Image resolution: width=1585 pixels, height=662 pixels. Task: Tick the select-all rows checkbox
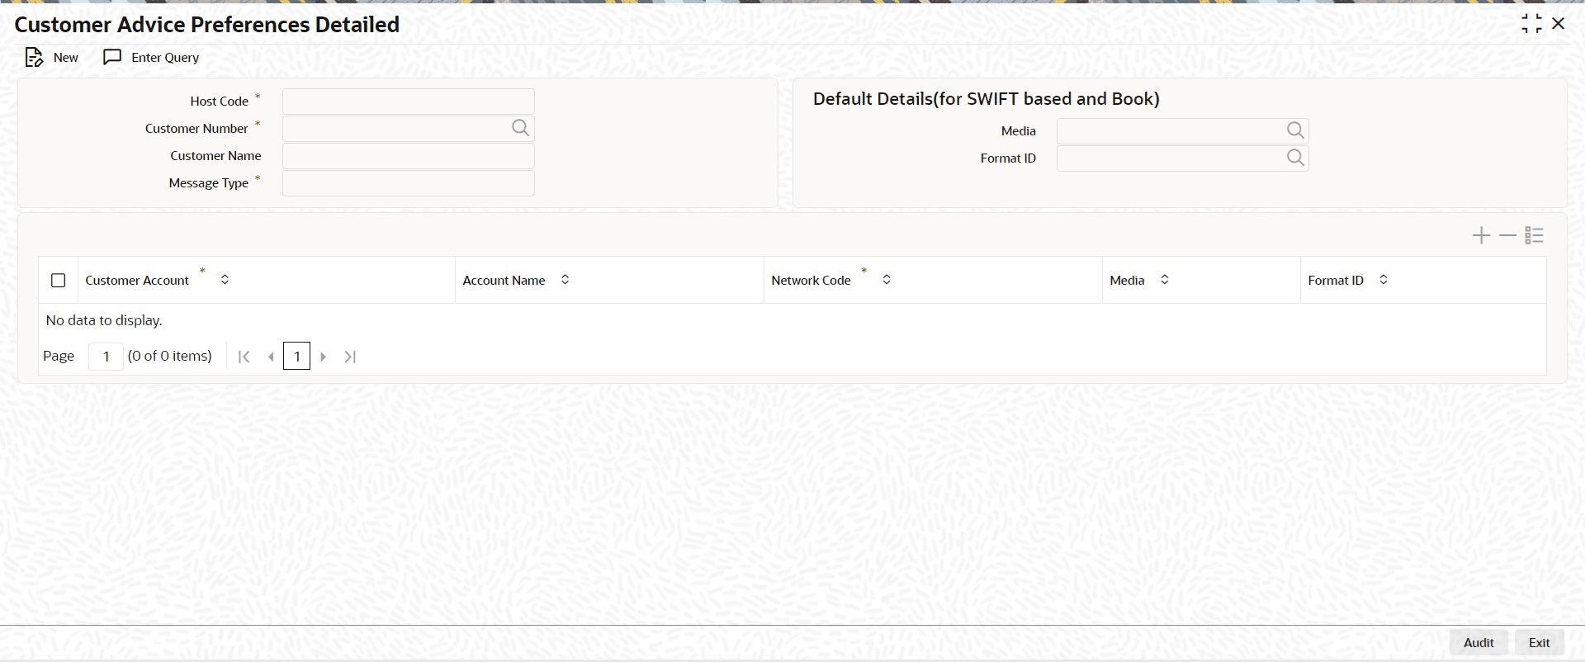[59, 281]
